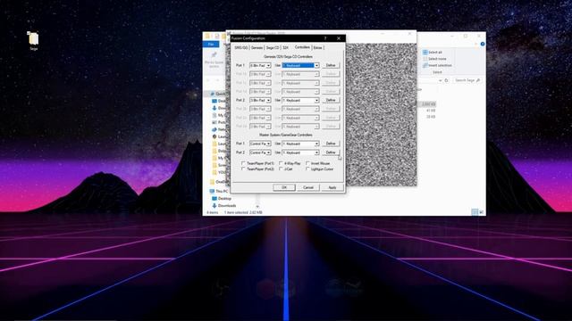Open Genesis Port 2 pad type dropdown
The height and width of the screenshot is (321, 572).
pos(260,100)
